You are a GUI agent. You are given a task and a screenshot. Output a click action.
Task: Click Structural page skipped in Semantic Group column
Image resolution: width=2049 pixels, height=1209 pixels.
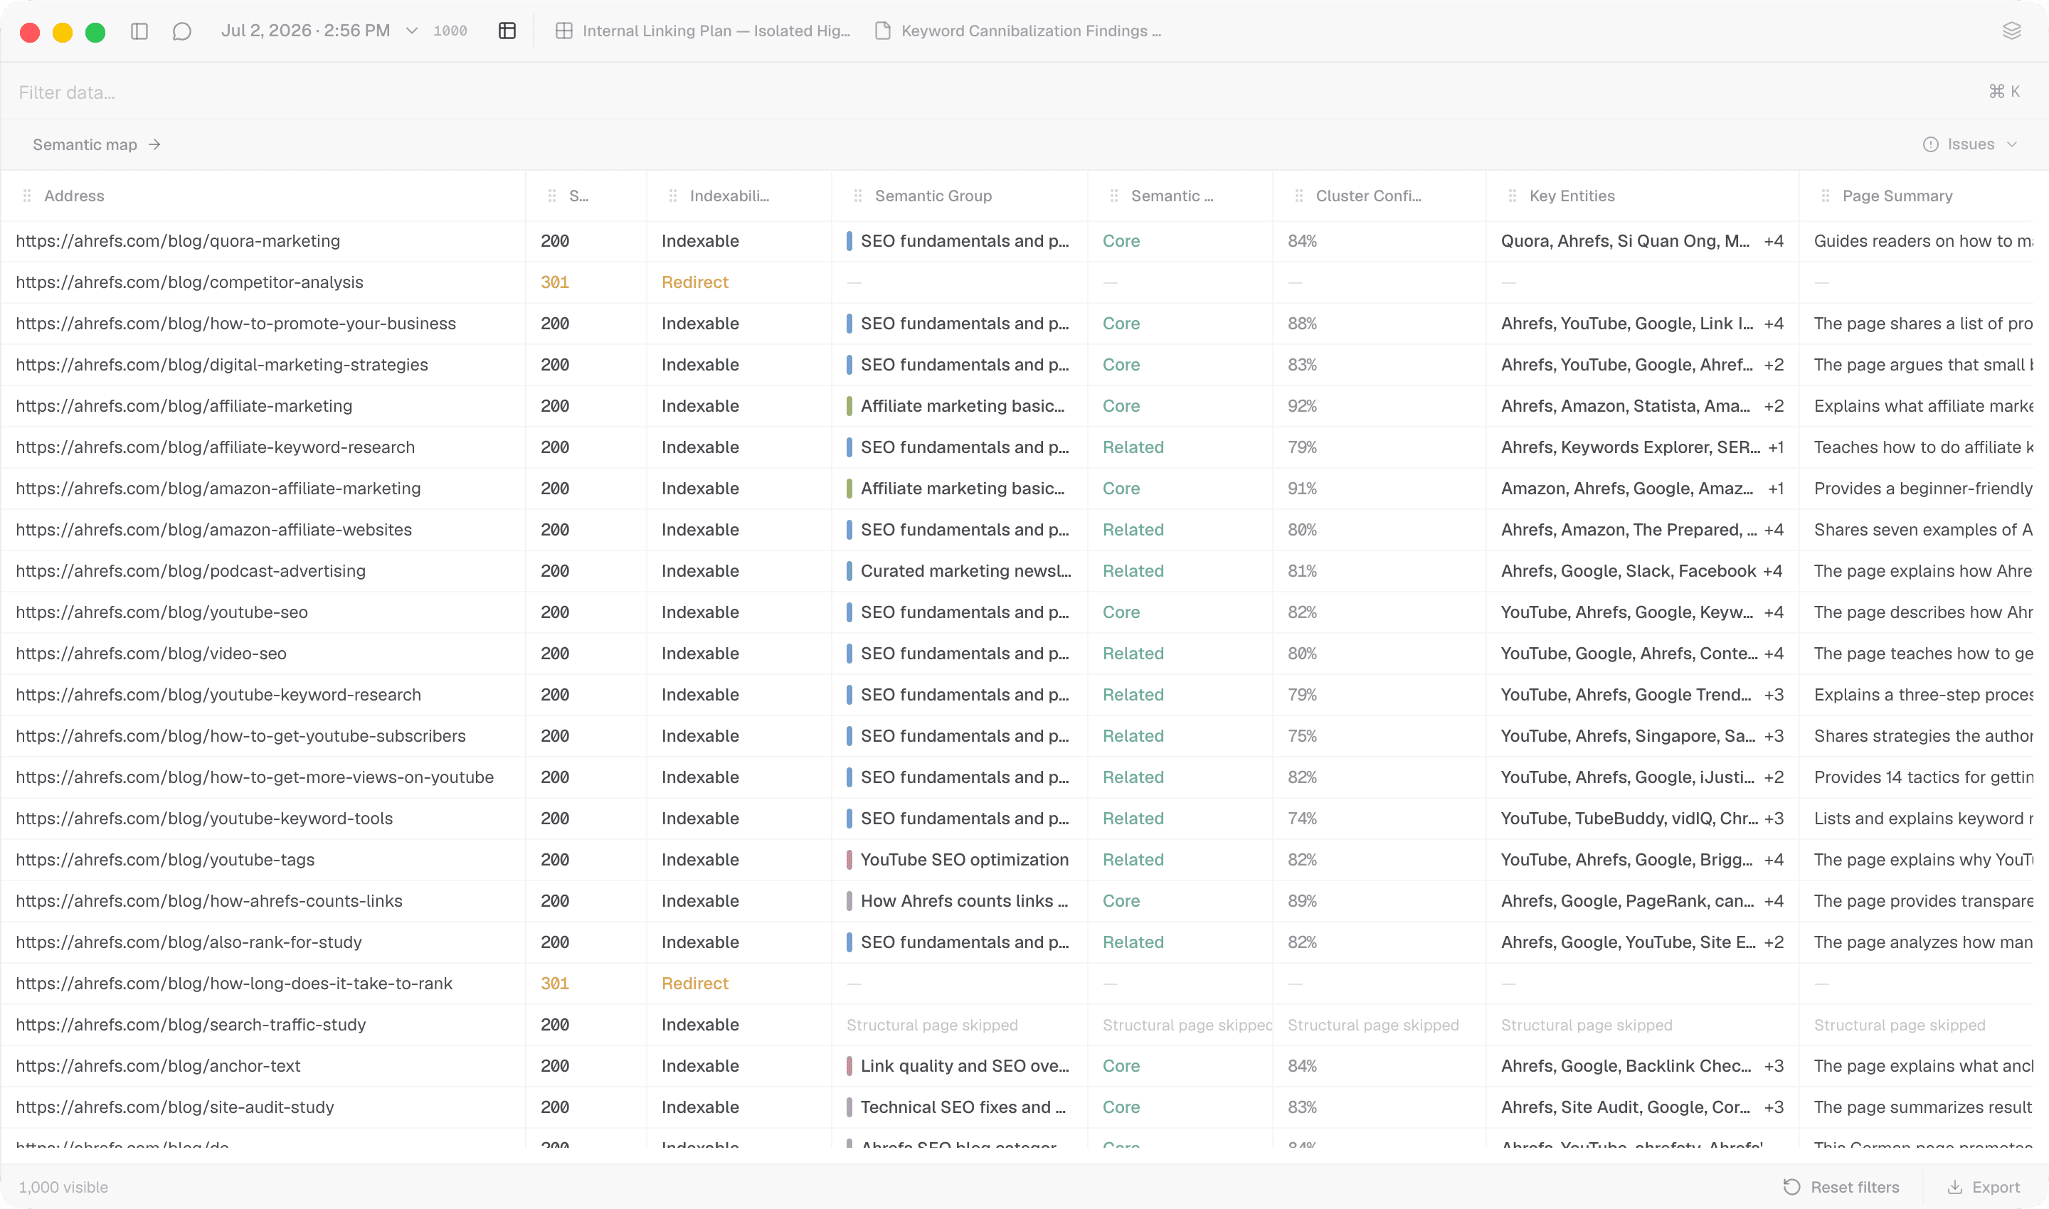(931, 1025)
